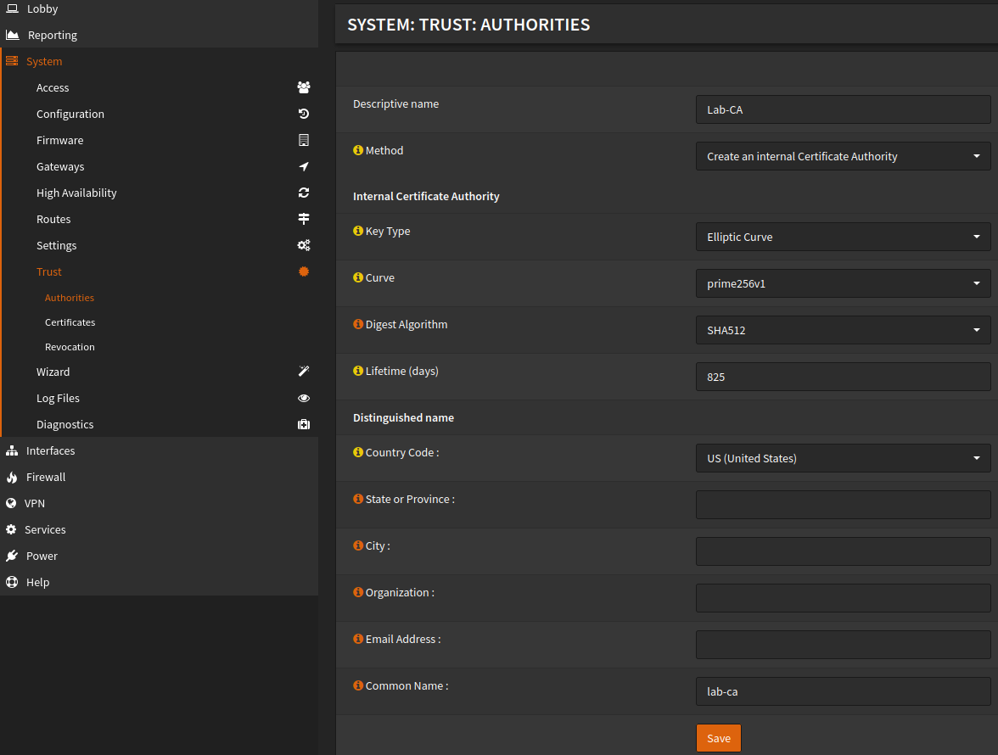Show help for Digest Algorithm info icon
The height and width of the screenshot is (755, 998).
(x=358, y=324)
